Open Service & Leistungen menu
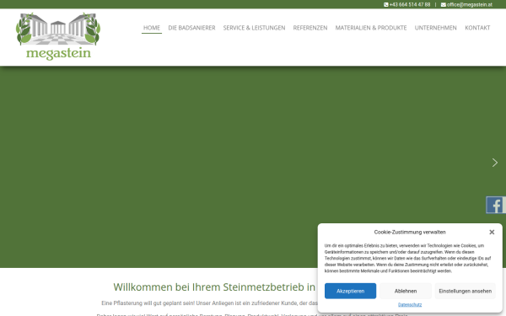 click(x=255, y=28)
